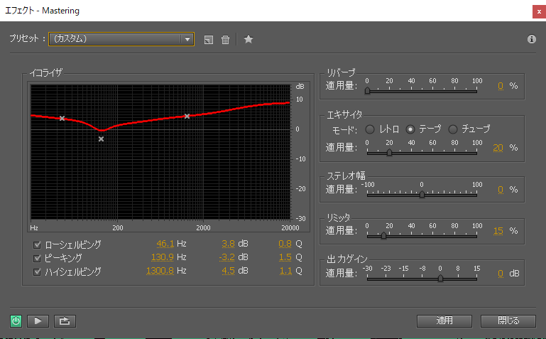546x339 pixels.
Task: Select テープ exciter mode
Action: pos(410,129)
